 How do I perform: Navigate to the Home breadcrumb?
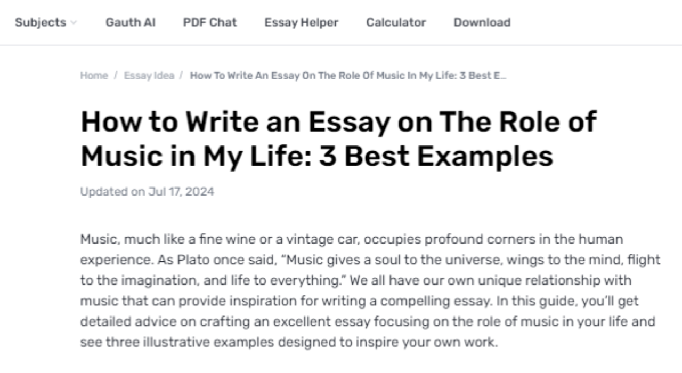[94, 75]
